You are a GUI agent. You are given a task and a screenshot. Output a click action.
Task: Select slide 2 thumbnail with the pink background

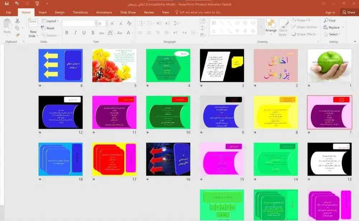(x=276, y=65)
